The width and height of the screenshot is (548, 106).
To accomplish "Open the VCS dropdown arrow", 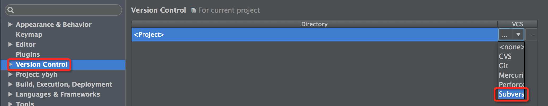I will pyautogui.click(x=518, y=35).
